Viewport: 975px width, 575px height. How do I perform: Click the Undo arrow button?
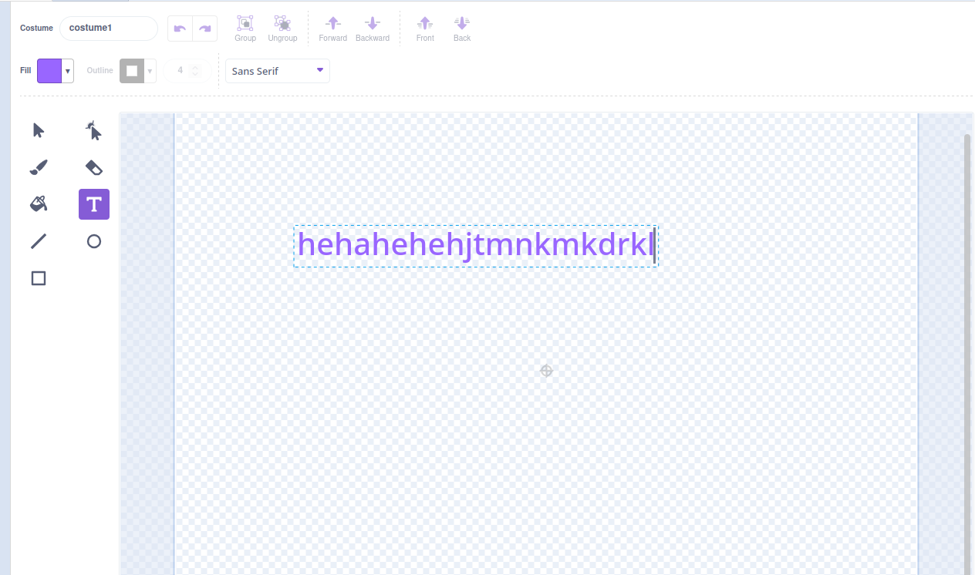point(180,29)
